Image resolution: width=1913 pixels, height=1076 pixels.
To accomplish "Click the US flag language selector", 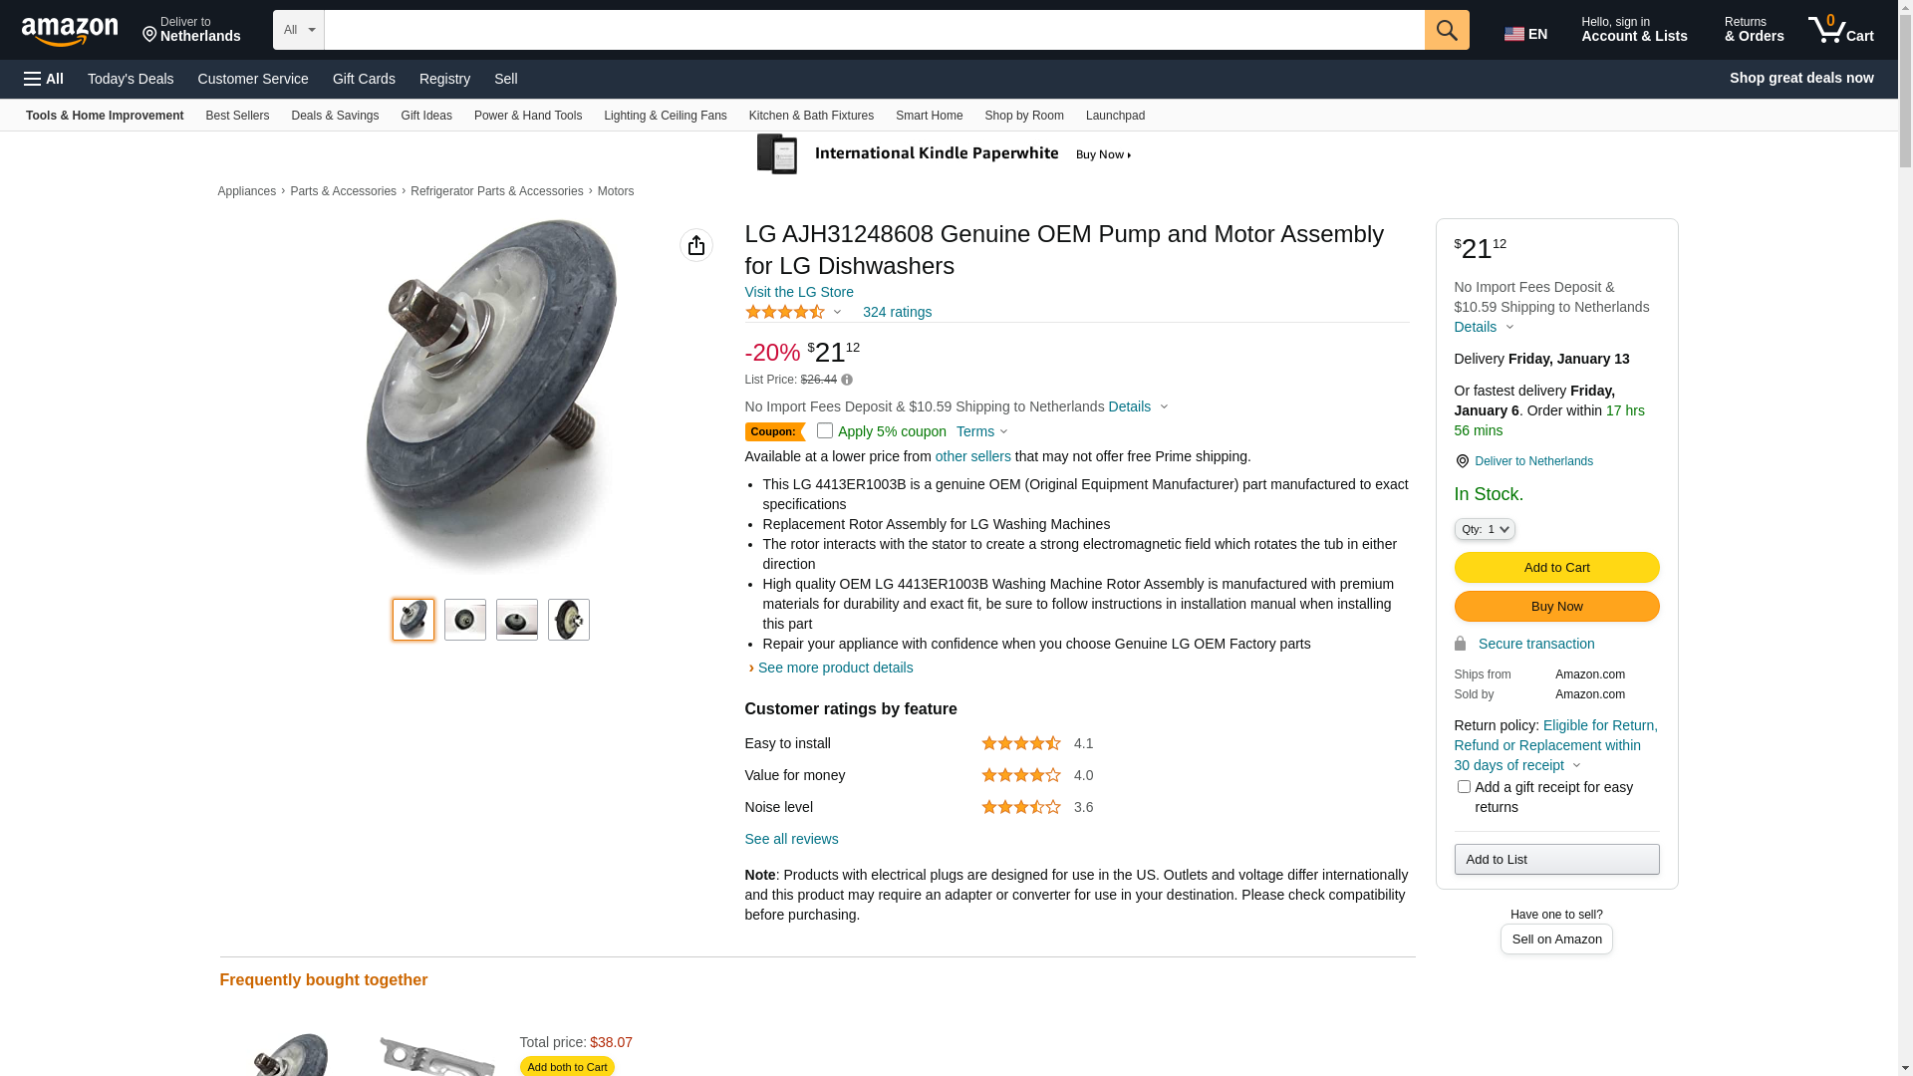I will (1524, 34).
